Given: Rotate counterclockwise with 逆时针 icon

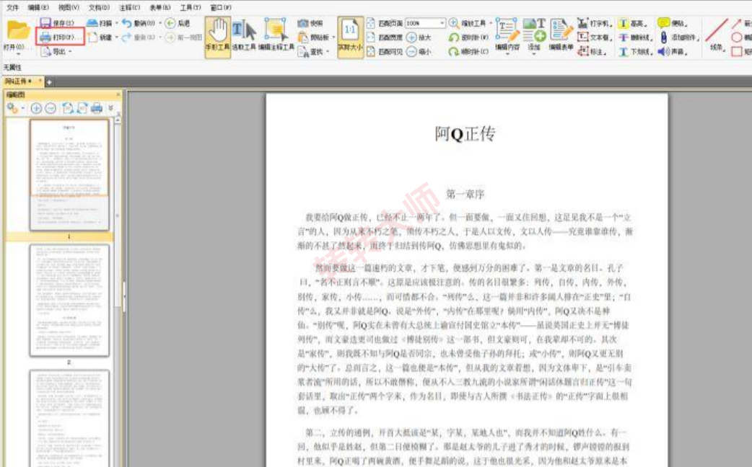Looking at the screenshot, I should pos(454,37).
